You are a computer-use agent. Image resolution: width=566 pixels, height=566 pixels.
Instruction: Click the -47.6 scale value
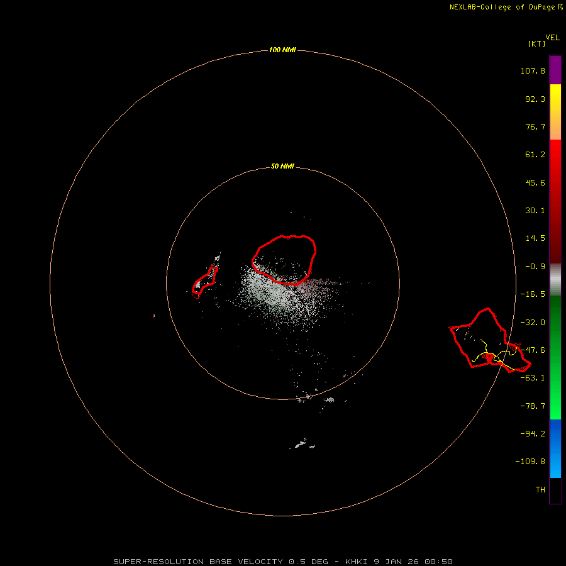coord(533,350)
